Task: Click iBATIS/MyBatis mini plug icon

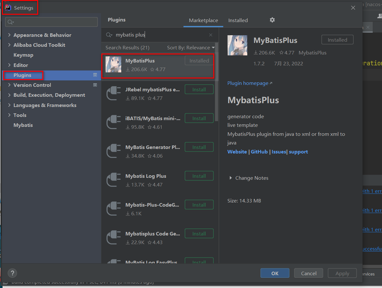Action: [x=114, y=122]
